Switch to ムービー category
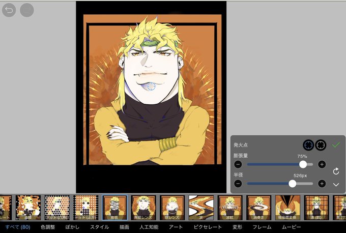The height and width of the screenshot is (233, 346). pyautogui.click(x=291, y=227)
